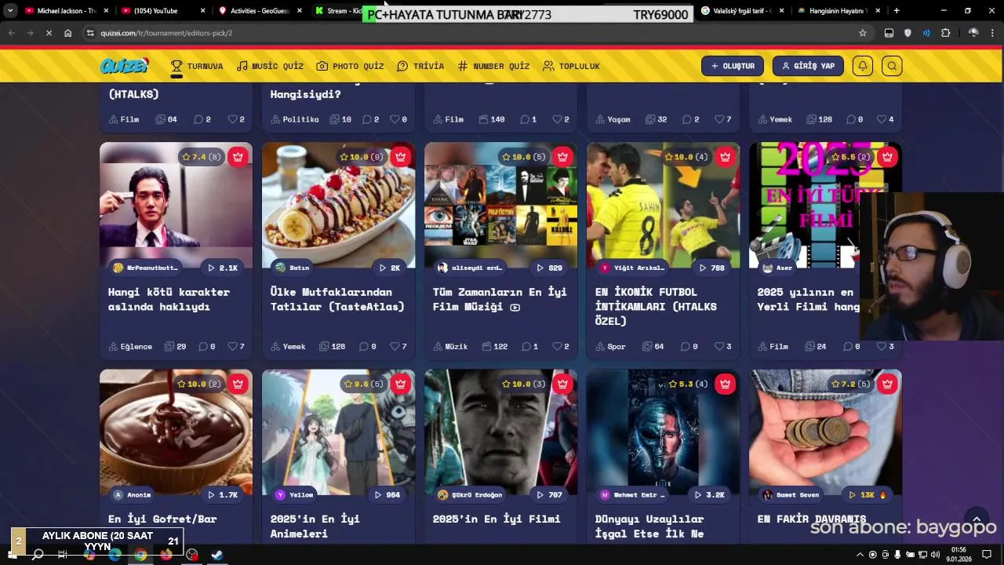Open the Turnuva menu item
Image resolution: width=1004 pixels, height=565 pixels.
click(x=197, y=66)
